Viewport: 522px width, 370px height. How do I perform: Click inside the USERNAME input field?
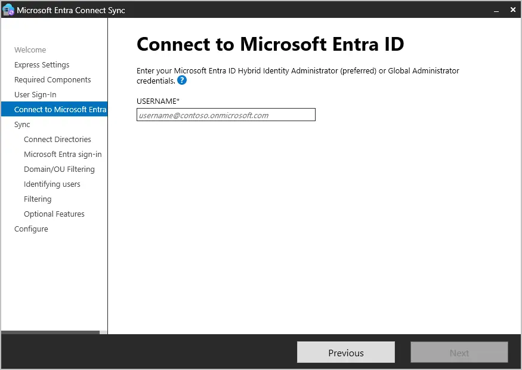click(226, 115)
